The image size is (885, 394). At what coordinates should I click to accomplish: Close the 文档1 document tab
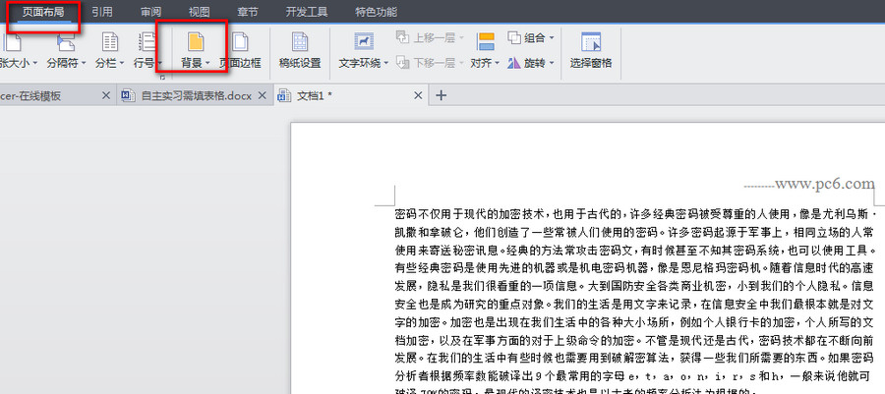tap(419, 95)
